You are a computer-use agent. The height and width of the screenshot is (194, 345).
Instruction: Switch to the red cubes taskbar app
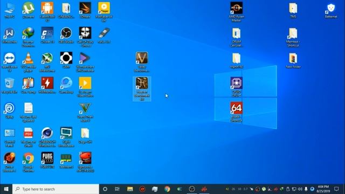[204, 189]
